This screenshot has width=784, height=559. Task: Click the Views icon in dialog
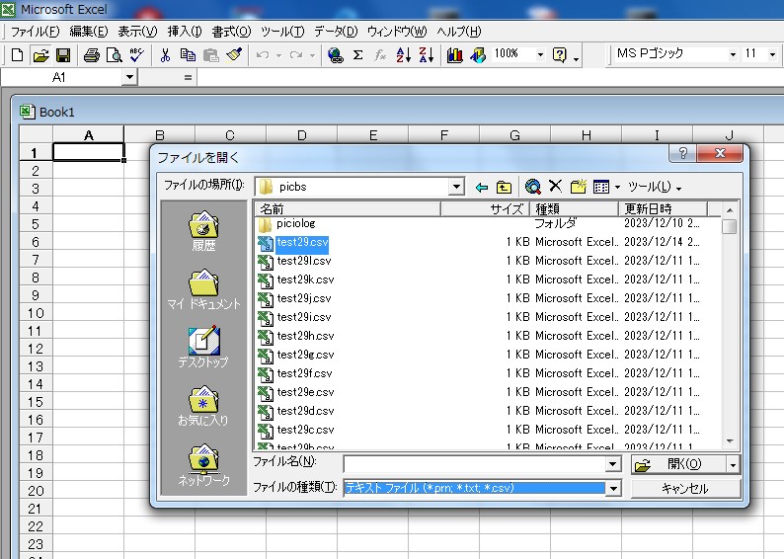tap(601, 187)
